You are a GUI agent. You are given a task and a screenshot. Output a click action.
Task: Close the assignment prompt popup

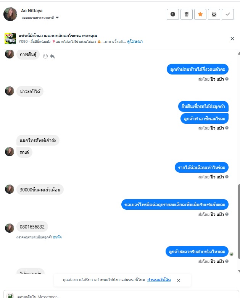coord(179,280)
